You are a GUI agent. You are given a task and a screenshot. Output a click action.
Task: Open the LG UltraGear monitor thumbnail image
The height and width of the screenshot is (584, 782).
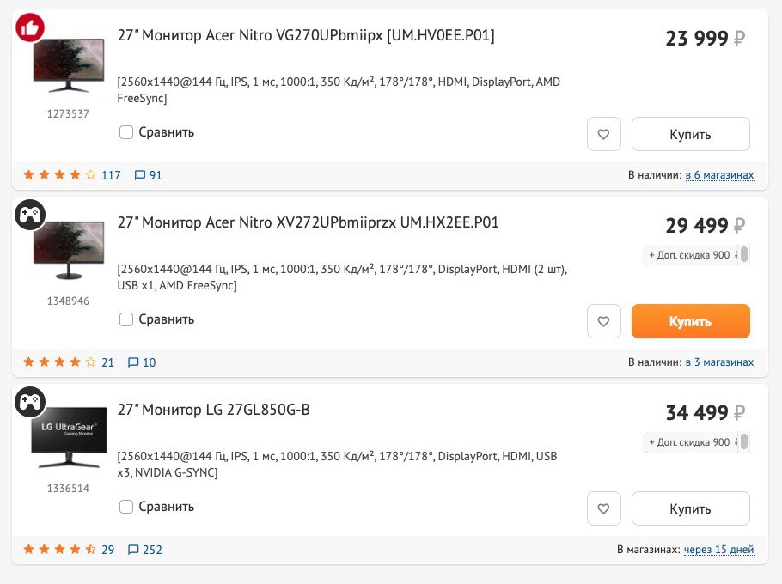tap(69, 437)
